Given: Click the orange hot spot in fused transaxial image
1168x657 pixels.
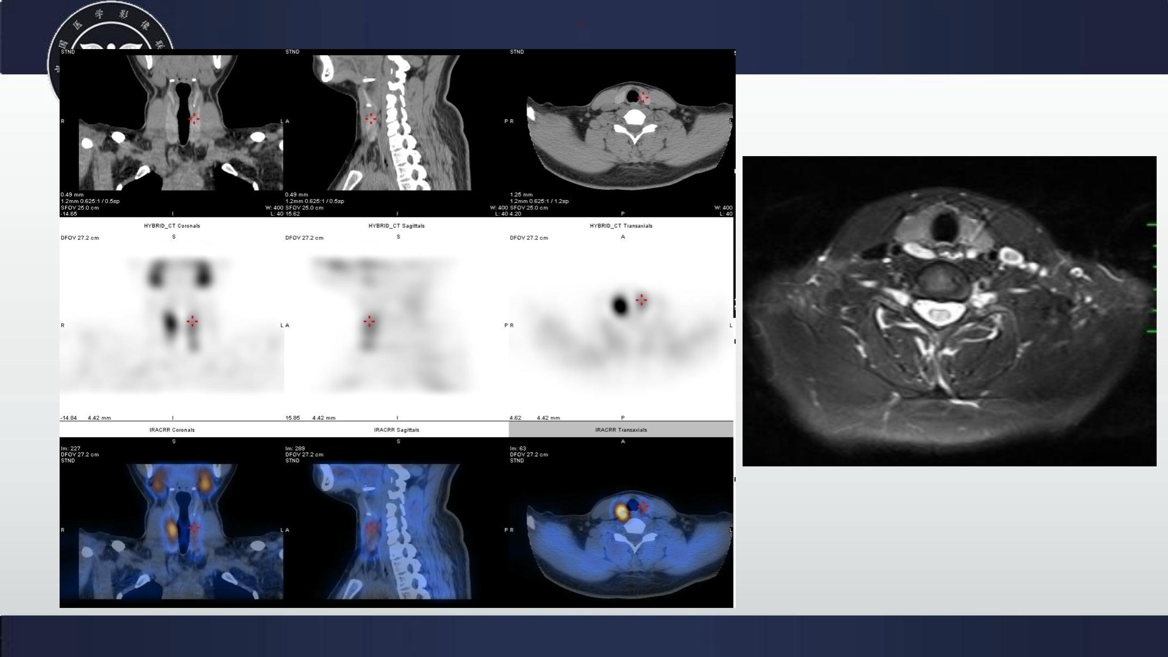Looking at the screenshot, I should point(621,512).
